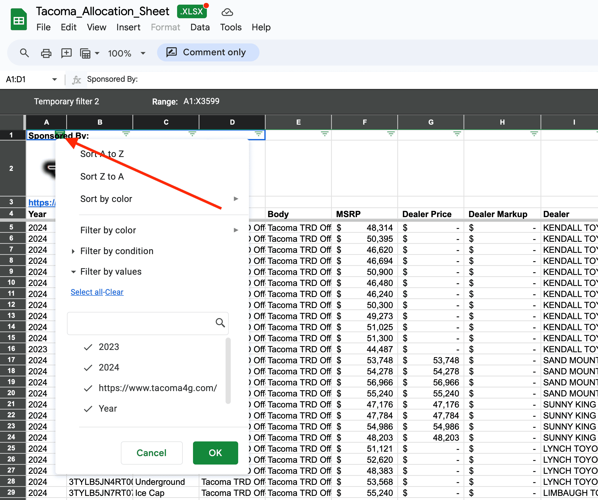Click the Print icon
Viewport: 598px width, 500px height.
46,53
